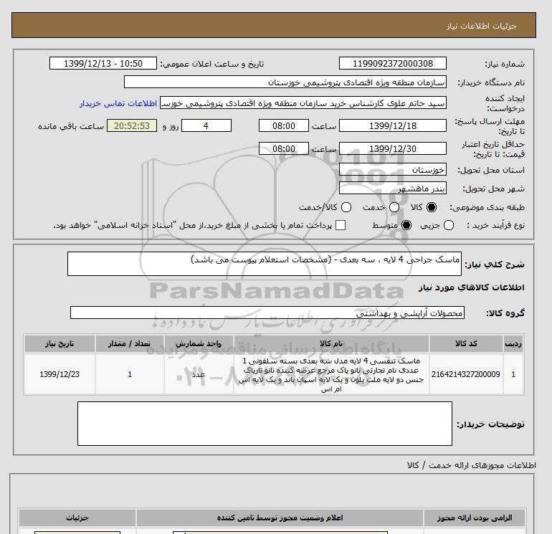Click the goods group field محصولات آرایشی و بهداشتی
The height and width of the screenshot is (534, 552).
click(267, 313)
